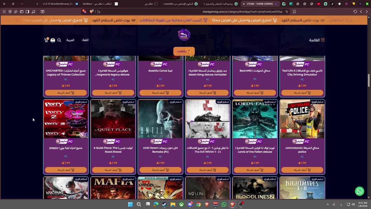Viewport: 371px width, 209px height.
Task: Open the browser main menu icon
Action: [x=4, y=12]
